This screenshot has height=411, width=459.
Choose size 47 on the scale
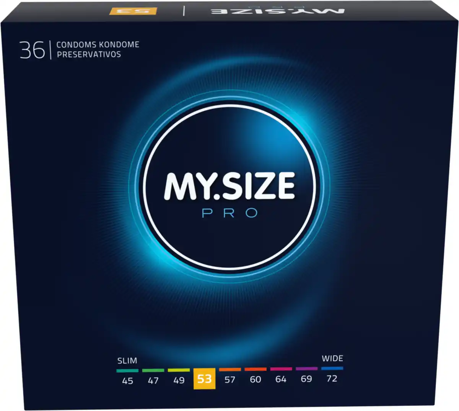[153, 381]
